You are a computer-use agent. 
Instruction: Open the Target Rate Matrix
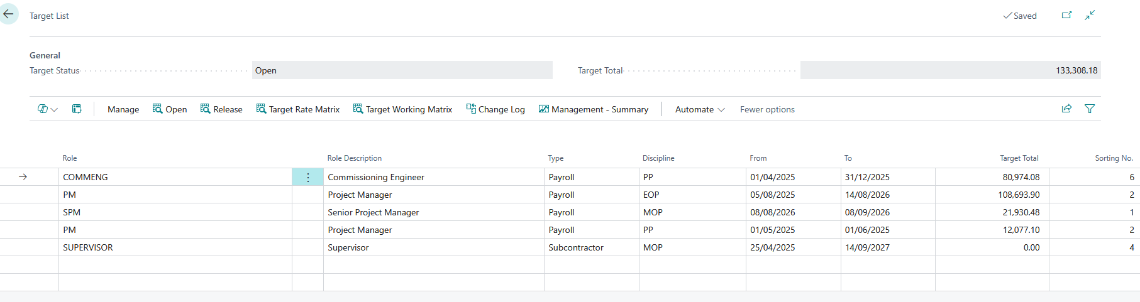pos(297,109)
